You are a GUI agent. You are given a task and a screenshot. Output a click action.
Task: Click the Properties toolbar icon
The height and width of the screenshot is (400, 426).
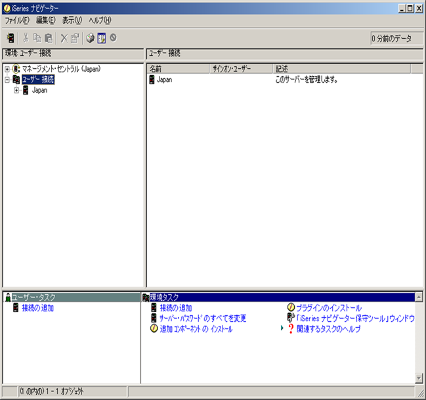pyautogui.click(x=75, y=38)
